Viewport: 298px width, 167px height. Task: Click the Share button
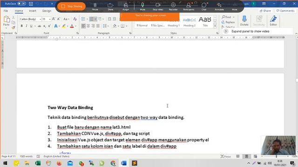coord(265,11)
